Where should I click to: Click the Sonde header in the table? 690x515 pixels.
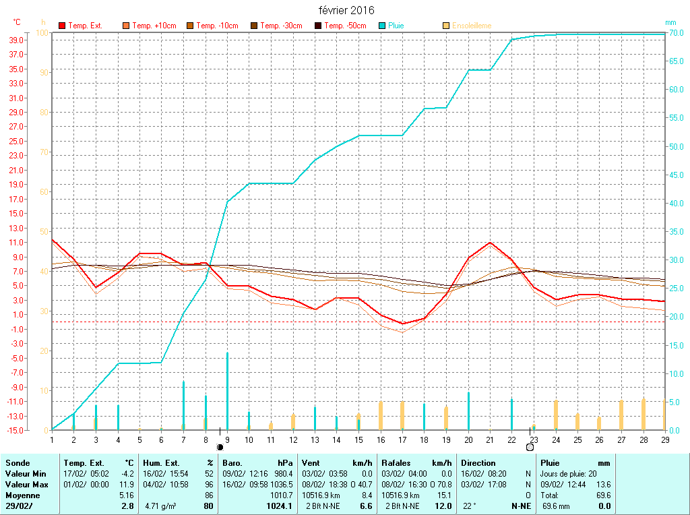coord(17,463)
